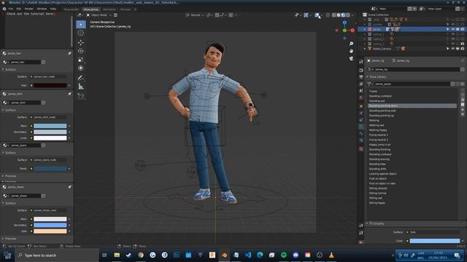This screenshot has width=467, height=262.
Task: Expand the james collection in outliner
Action: tap(365, 29)
